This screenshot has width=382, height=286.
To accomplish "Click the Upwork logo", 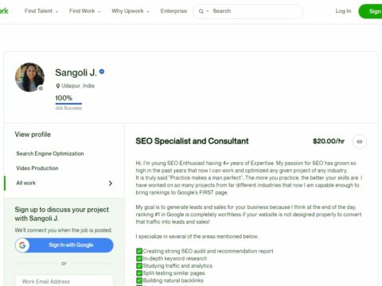I will tap(4, 11).
